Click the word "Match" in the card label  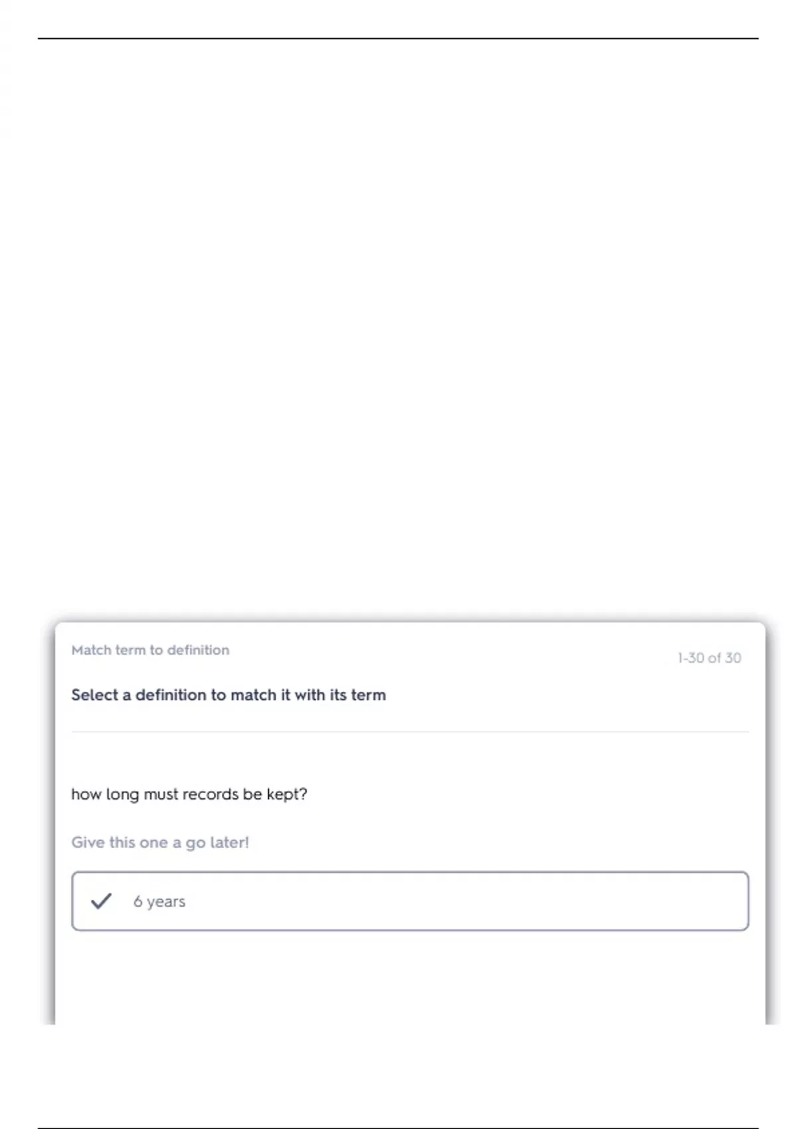[91, 650]
